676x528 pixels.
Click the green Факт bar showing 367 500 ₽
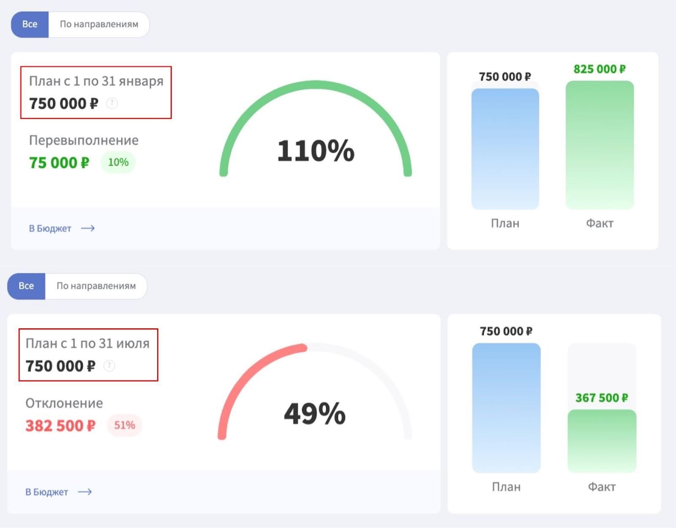click(602, 441)
